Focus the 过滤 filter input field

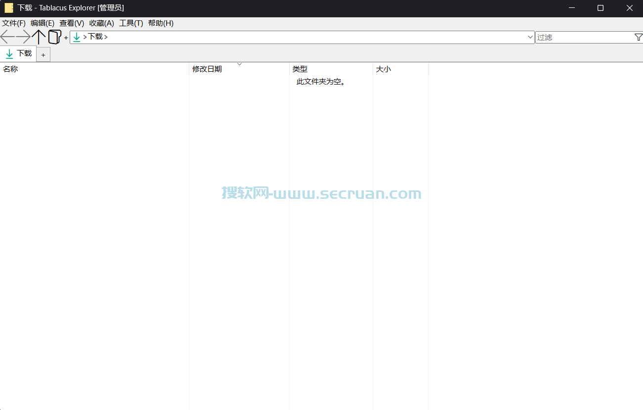(x=584, y=37)
